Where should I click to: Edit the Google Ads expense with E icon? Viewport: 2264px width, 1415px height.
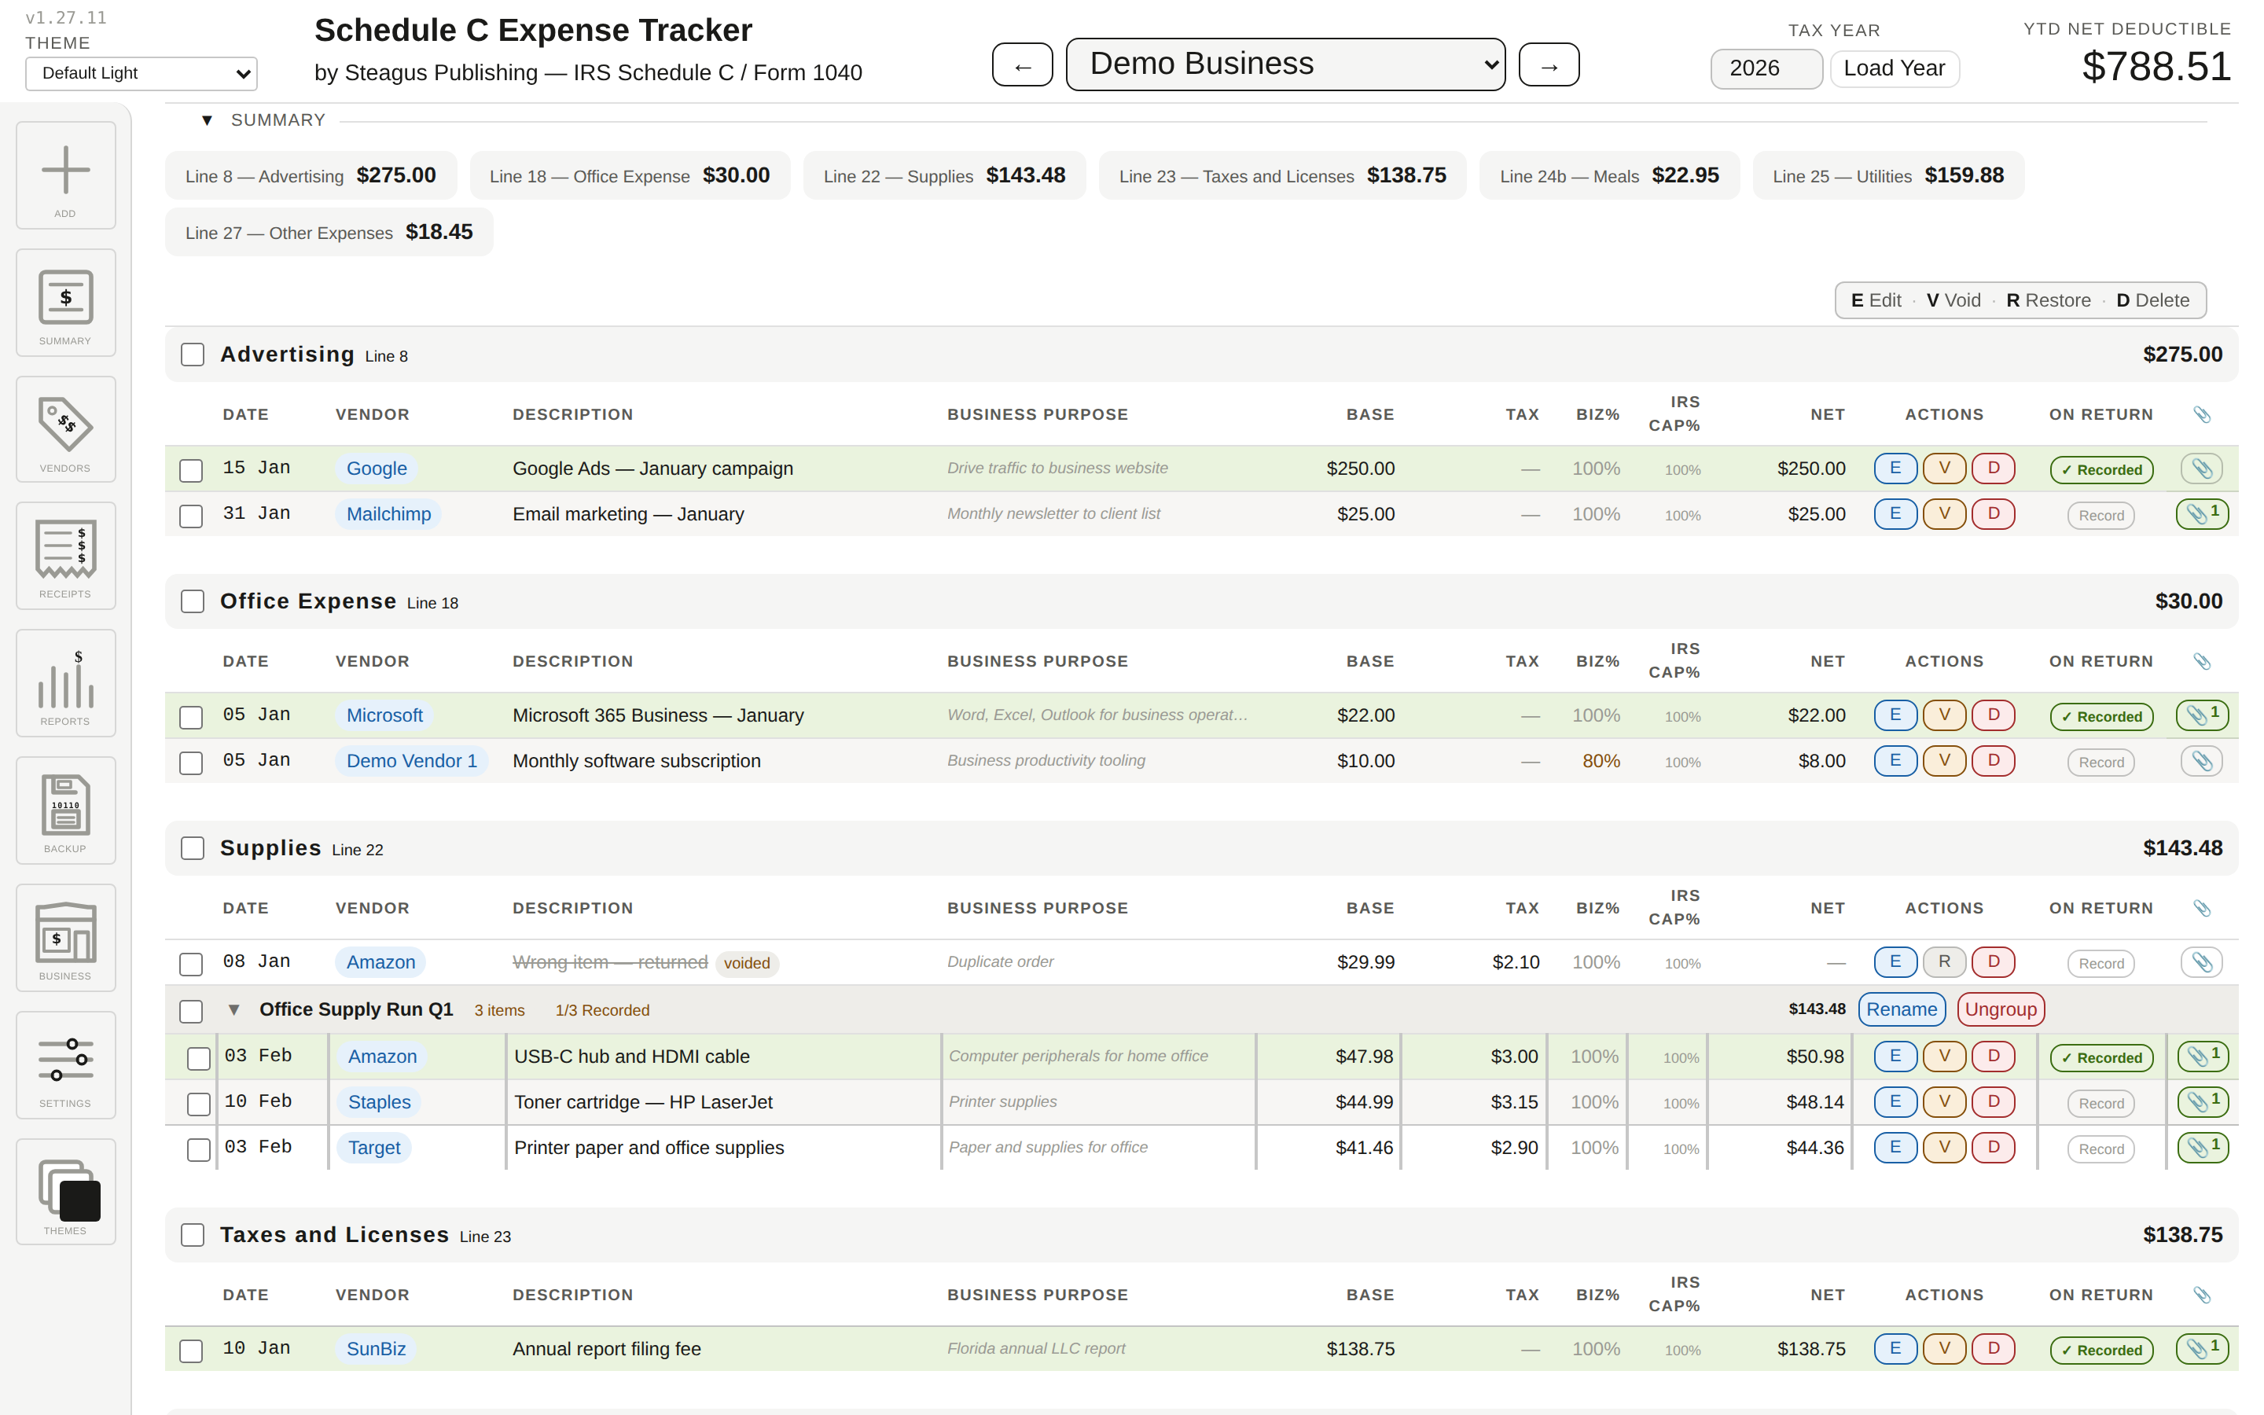click(x=1895, y=468)
